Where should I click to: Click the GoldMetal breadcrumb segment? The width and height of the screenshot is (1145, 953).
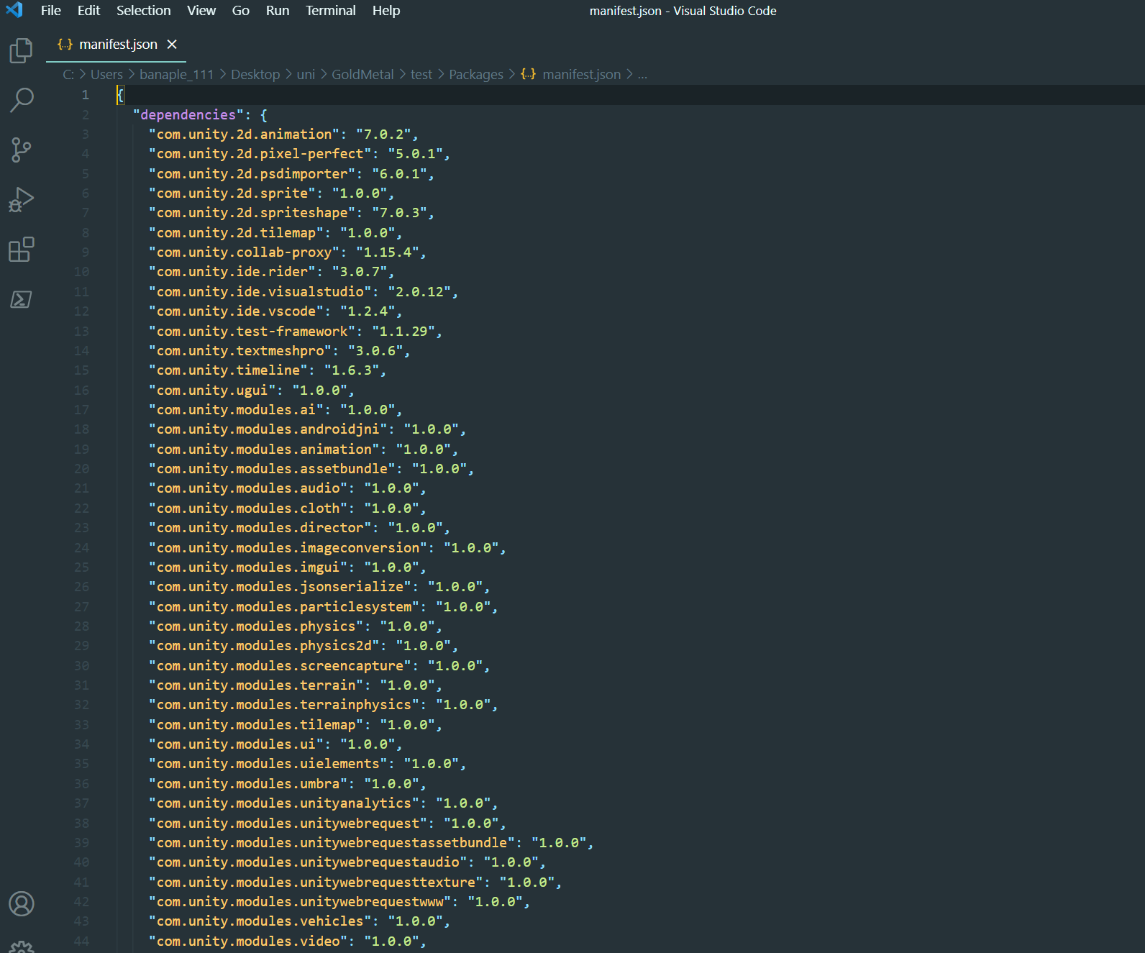click(x=362, y=75)
